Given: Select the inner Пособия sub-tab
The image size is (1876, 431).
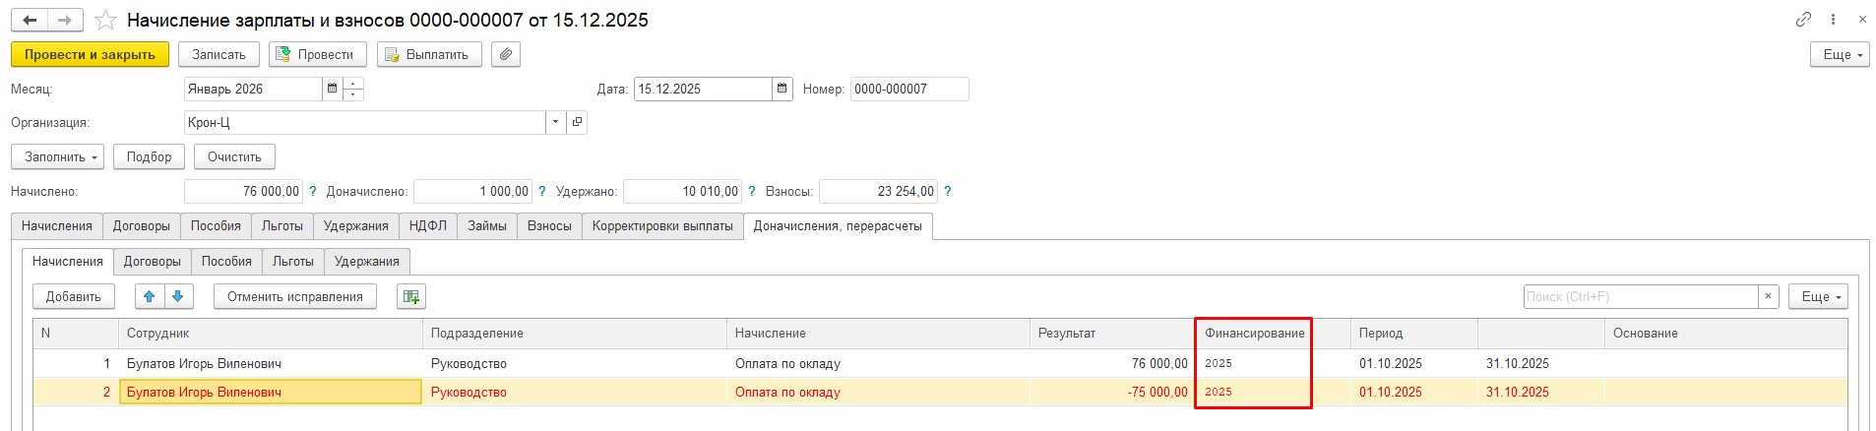Looking at the screenshot, I should (x=226, y=262).
